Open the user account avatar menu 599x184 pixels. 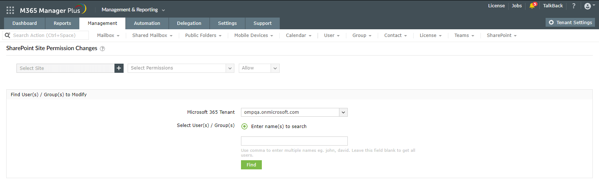click(x=588, y=6)
